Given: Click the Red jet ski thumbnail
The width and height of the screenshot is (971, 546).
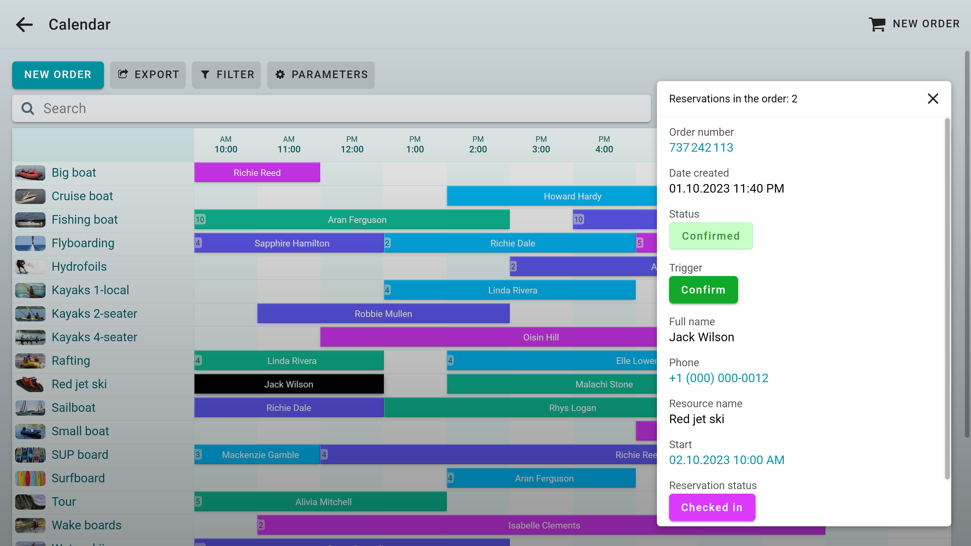Looking at the screenshot, I should tap(30, 384).
